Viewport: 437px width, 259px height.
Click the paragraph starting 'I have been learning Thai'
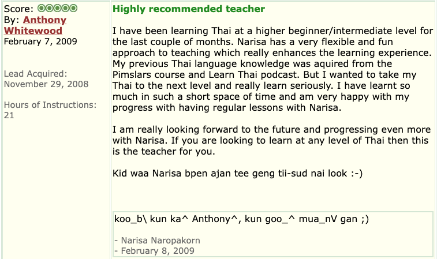point(272,69)
